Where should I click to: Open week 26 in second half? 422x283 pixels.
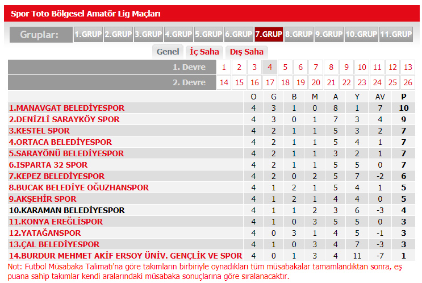pos(407,82)
